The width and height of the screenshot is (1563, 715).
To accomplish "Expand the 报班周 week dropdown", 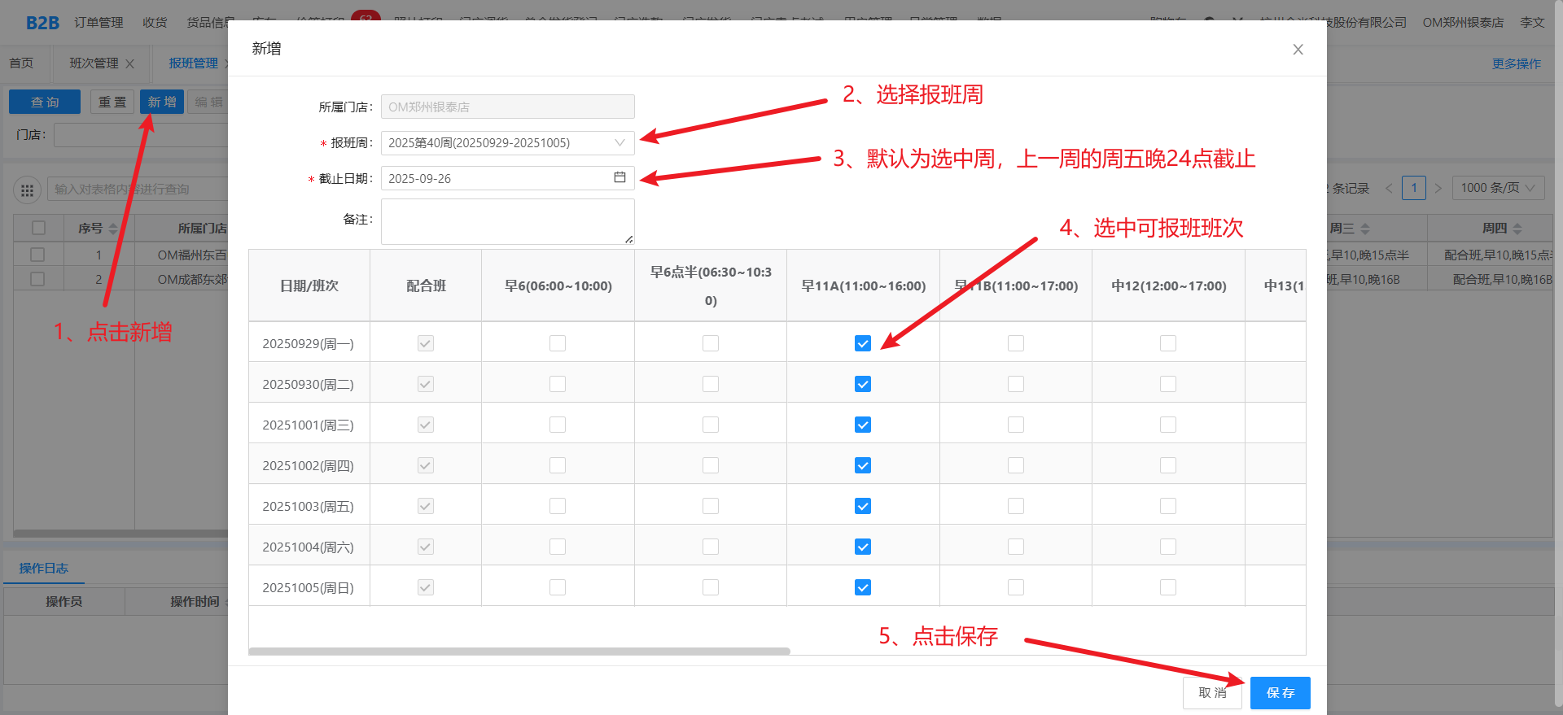I will tap(620, 142).
